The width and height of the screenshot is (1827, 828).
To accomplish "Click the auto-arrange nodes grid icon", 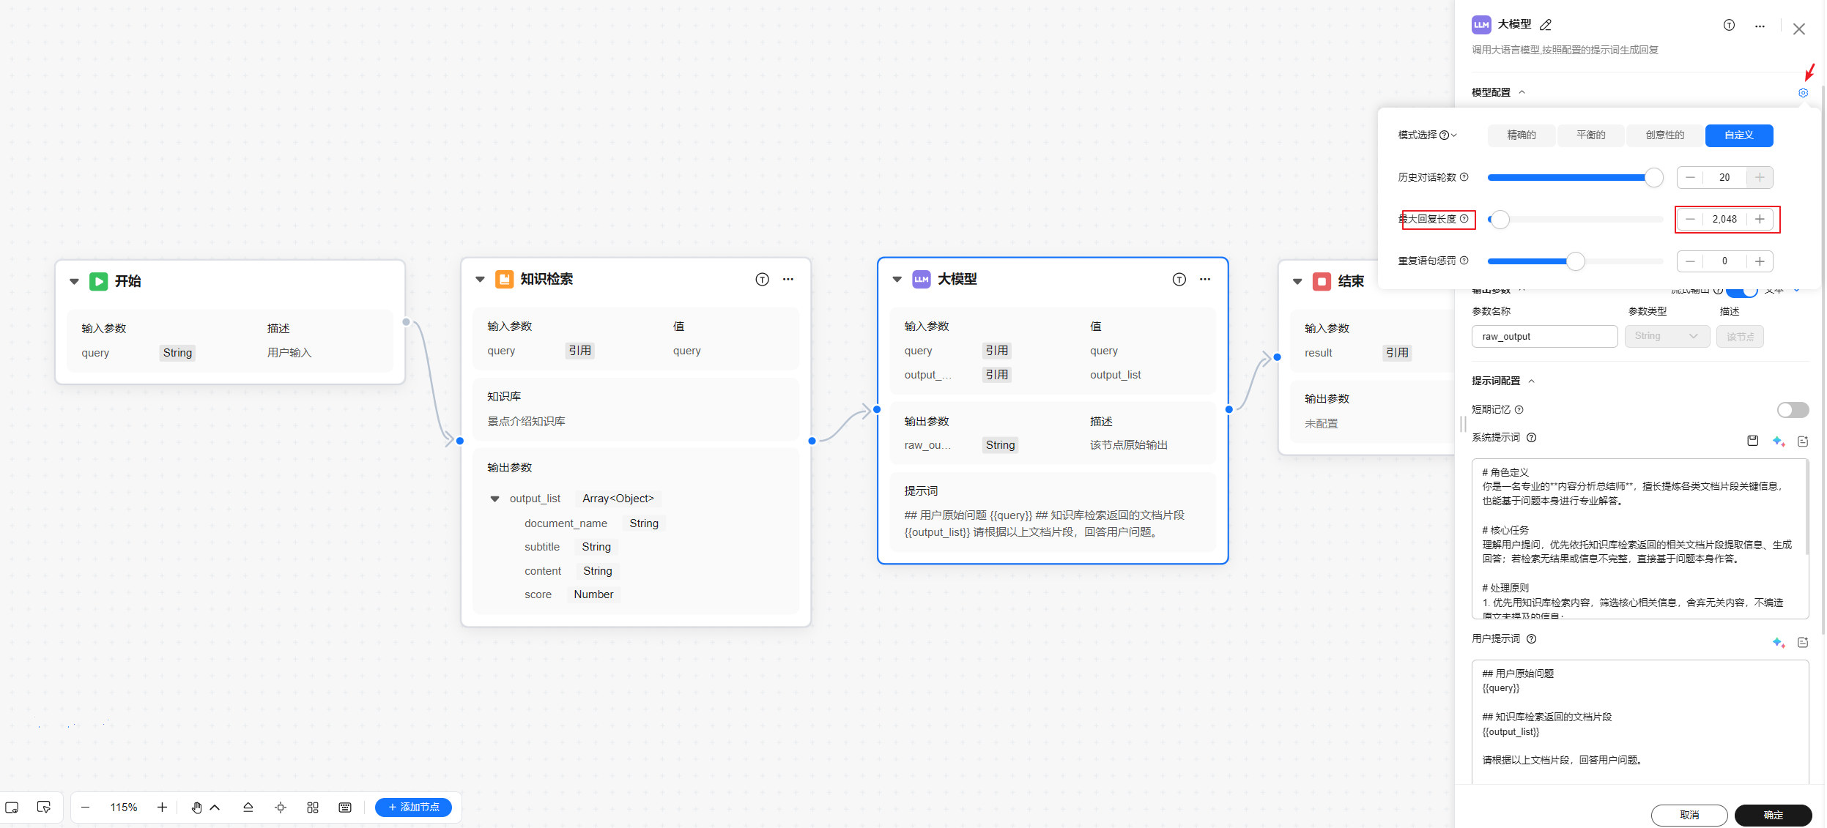I will pyautogui.click(x=313, y=808).
